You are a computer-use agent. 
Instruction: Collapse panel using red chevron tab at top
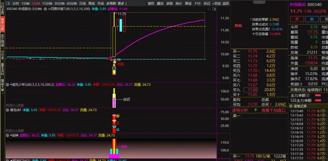point(259,2)
